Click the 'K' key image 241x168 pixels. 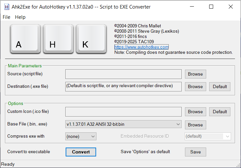91,39
